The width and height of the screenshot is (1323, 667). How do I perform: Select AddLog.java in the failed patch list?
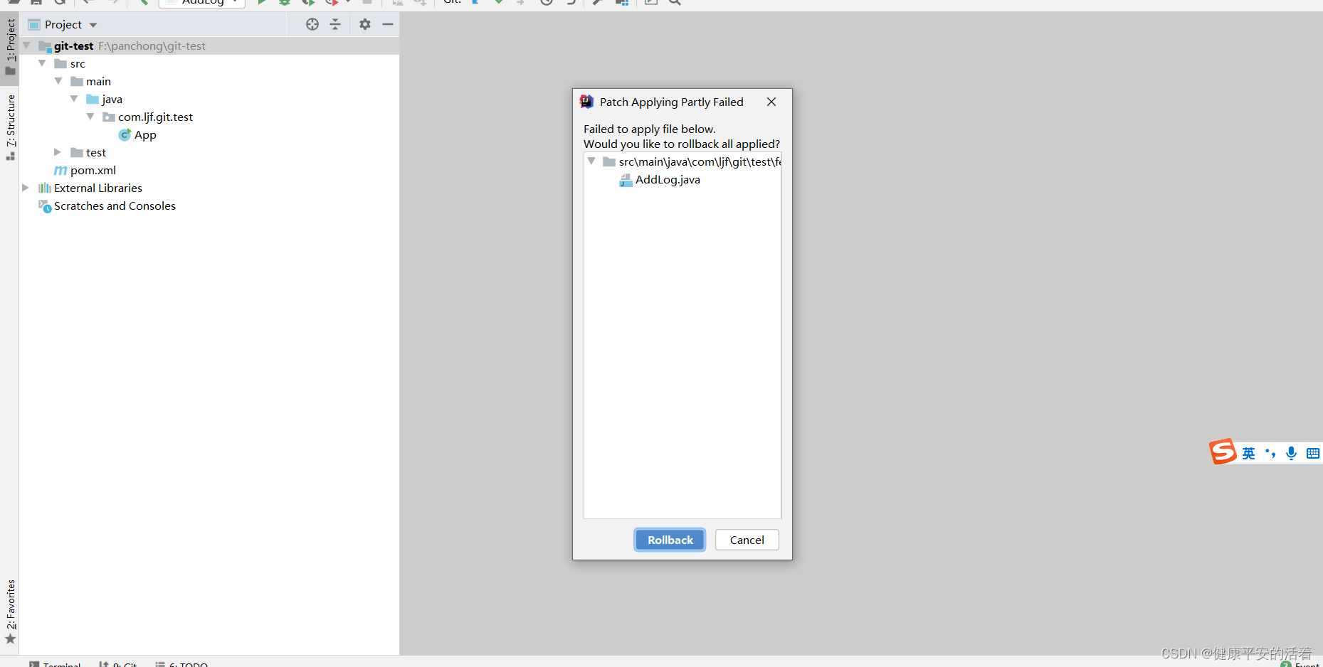(x=668, y=179)
